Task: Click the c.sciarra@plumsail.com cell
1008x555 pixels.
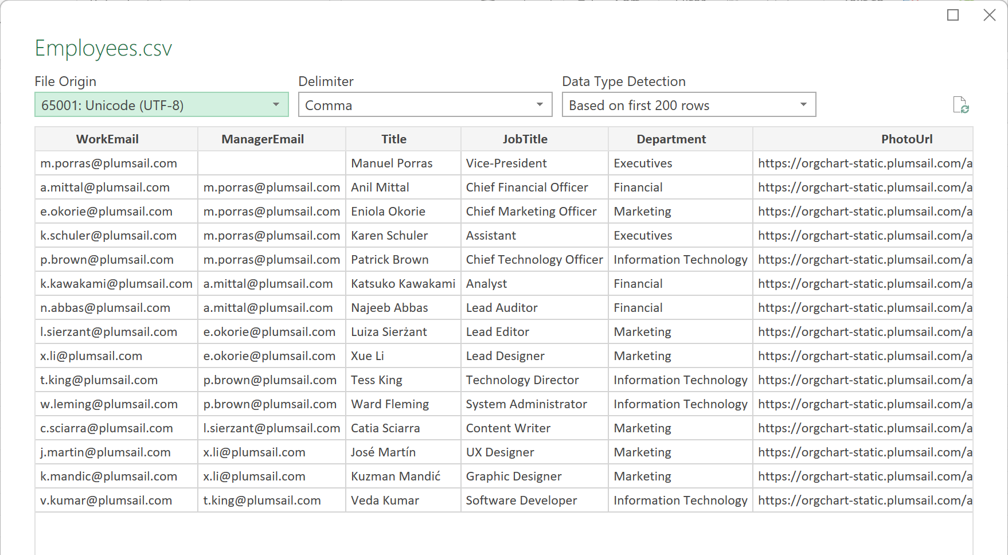Action: click(x=116, y=428)
